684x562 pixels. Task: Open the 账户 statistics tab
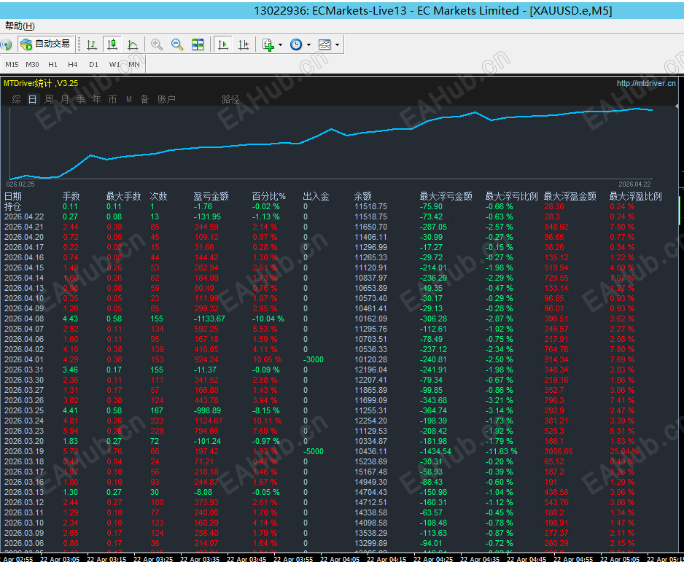coord(166,99)
